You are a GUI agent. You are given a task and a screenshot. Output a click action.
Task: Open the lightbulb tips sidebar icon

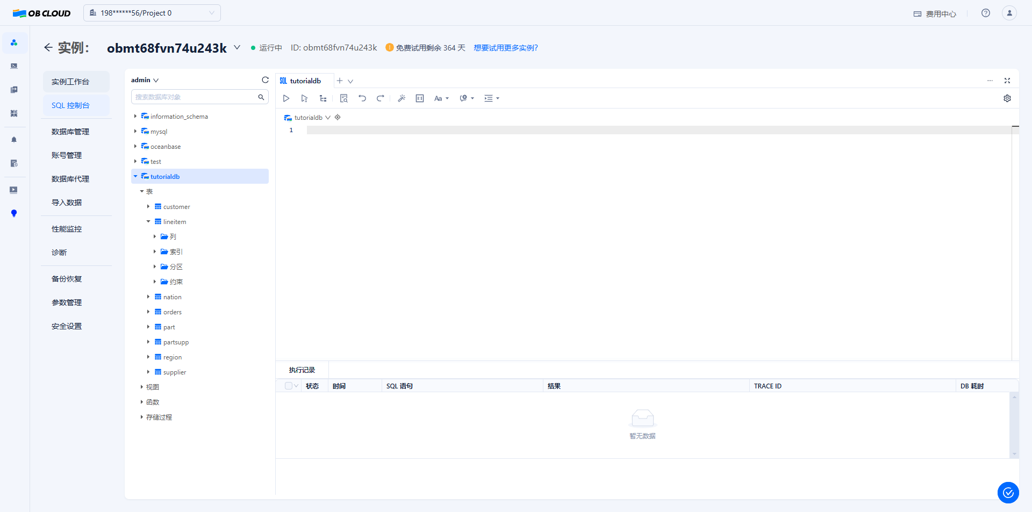(14, 213)
